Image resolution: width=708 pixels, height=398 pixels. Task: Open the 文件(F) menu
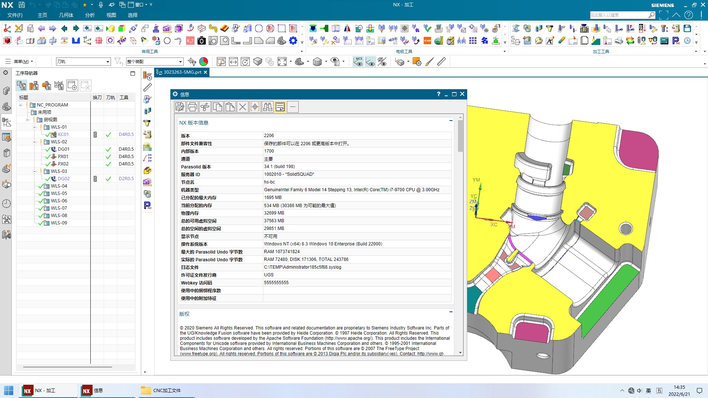(15, 15)
